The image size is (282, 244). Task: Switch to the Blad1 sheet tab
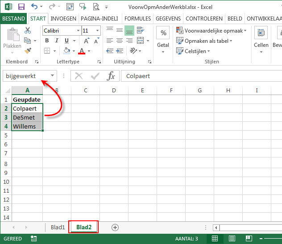[58, 227]
